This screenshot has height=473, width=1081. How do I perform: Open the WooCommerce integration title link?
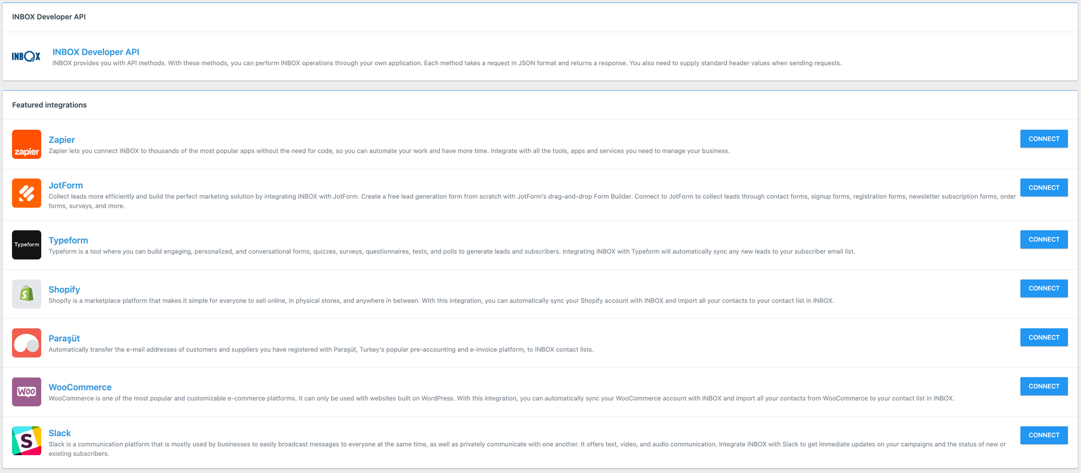[80, 387]
